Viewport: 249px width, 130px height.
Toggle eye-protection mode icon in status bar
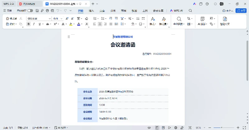tap(149, 128)
